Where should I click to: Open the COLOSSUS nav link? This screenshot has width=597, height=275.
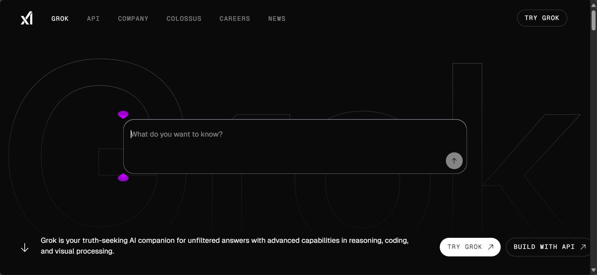coord(184,19)
